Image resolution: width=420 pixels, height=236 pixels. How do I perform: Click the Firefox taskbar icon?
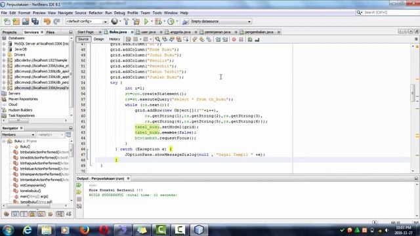[85, 230]
